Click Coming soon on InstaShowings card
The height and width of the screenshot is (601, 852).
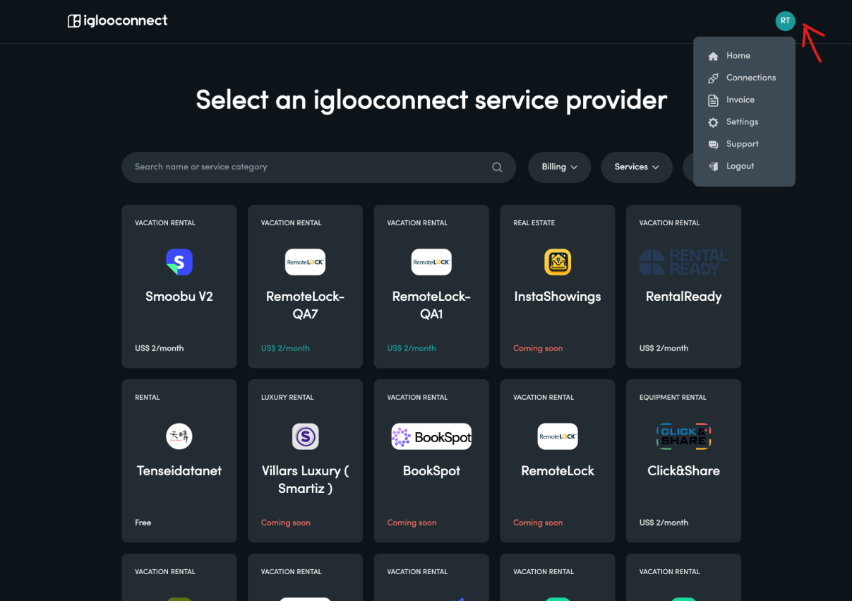pyautogui.click(x=538, y=348)
